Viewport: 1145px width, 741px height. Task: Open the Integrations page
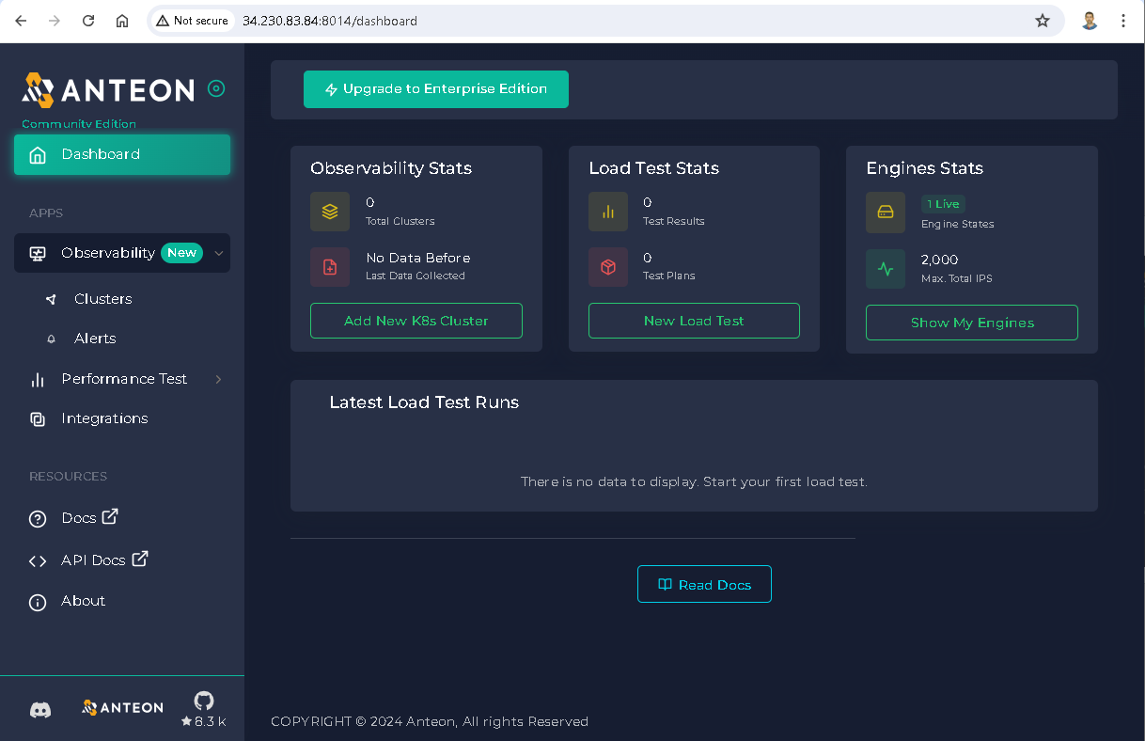pos(104,418)
